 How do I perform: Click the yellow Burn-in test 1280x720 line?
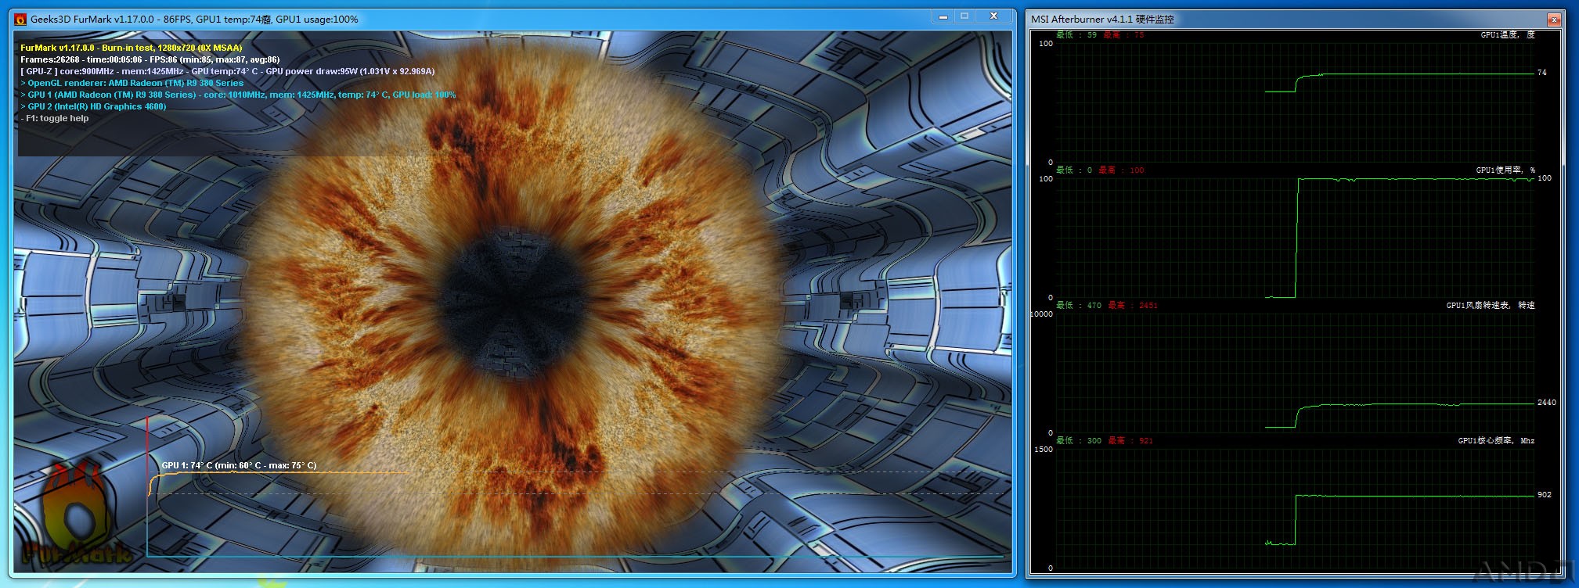132,48
